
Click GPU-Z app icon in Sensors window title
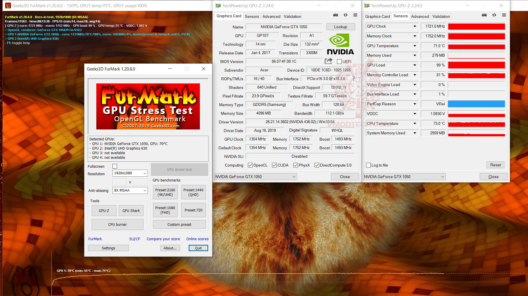(x=367, y=5)
